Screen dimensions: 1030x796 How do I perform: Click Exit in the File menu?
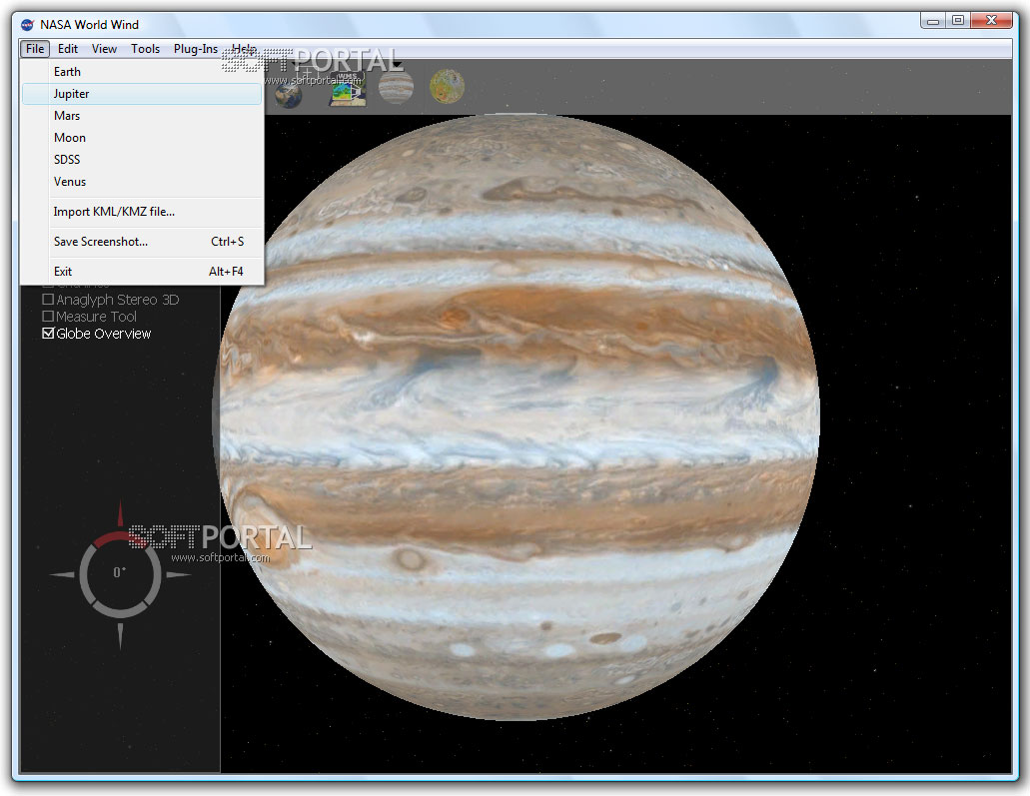tap(142, 272)
